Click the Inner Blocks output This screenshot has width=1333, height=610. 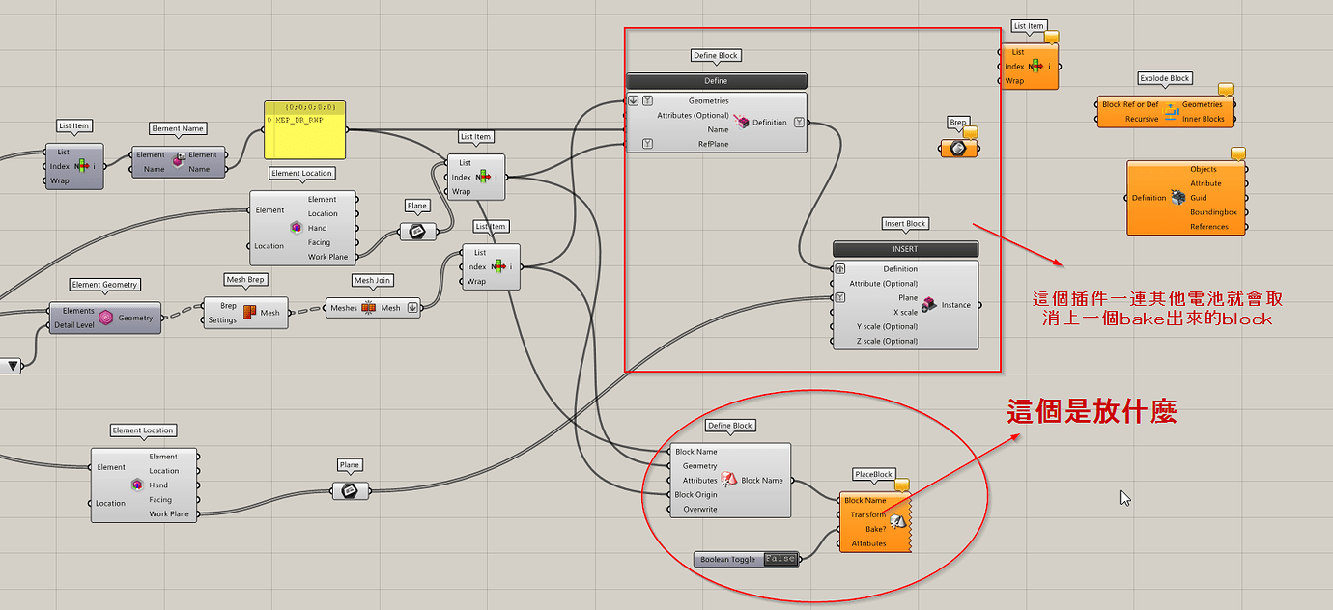click(x=1204, y=119)
